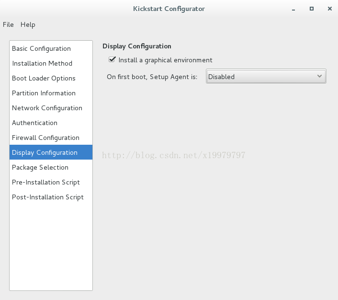Click the dropdown arrow beside Disabled

point(319,76)
